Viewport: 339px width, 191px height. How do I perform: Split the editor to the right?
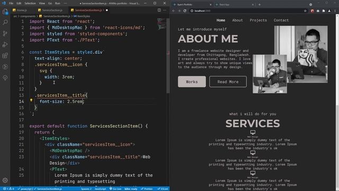coord(159,10)
